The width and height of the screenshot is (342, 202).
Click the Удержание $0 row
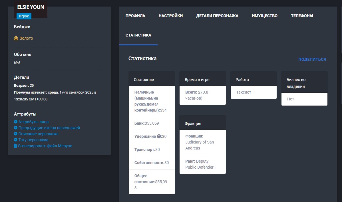tap(152, 136)
